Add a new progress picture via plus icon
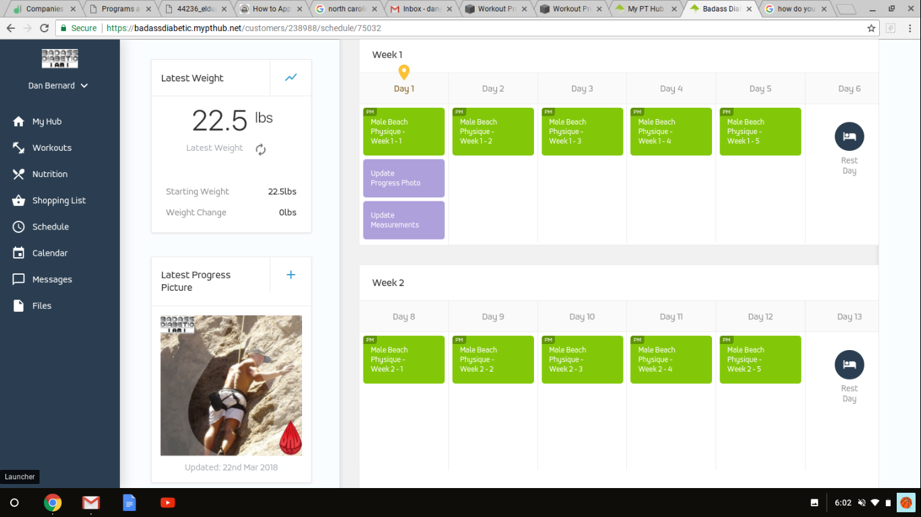921x517 pixels. (x=291, y=275)
